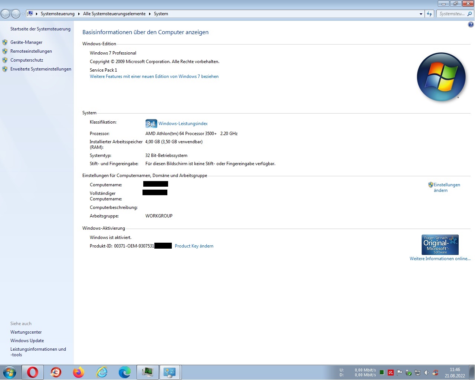Click the Produkt-ID 00371-OEM-9307531 text

point(122,246)
